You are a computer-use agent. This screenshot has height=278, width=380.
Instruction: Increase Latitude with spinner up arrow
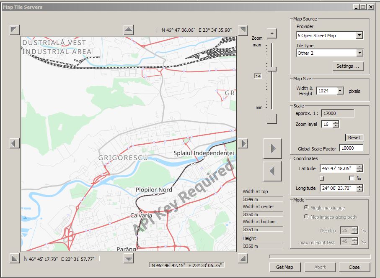[x=360, y=166]
